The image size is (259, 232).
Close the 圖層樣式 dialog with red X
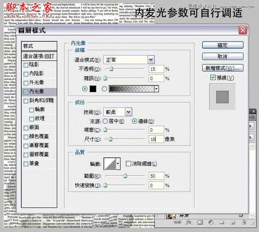coord(243,30)
